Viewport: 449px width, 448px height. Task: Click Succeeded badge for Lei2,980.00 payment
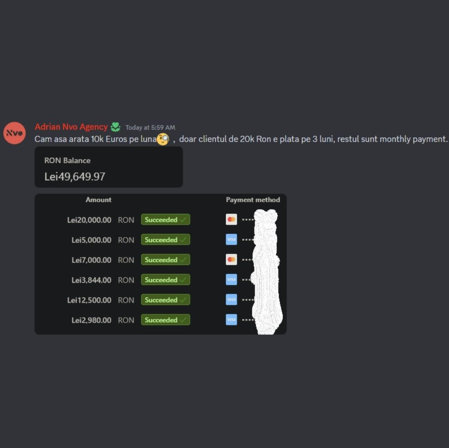(165, 320)
